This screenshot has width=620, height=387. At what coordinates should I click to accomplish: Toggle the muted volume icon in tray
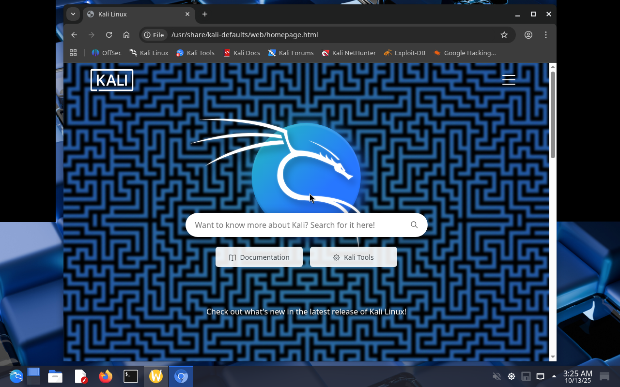(496, 376)
